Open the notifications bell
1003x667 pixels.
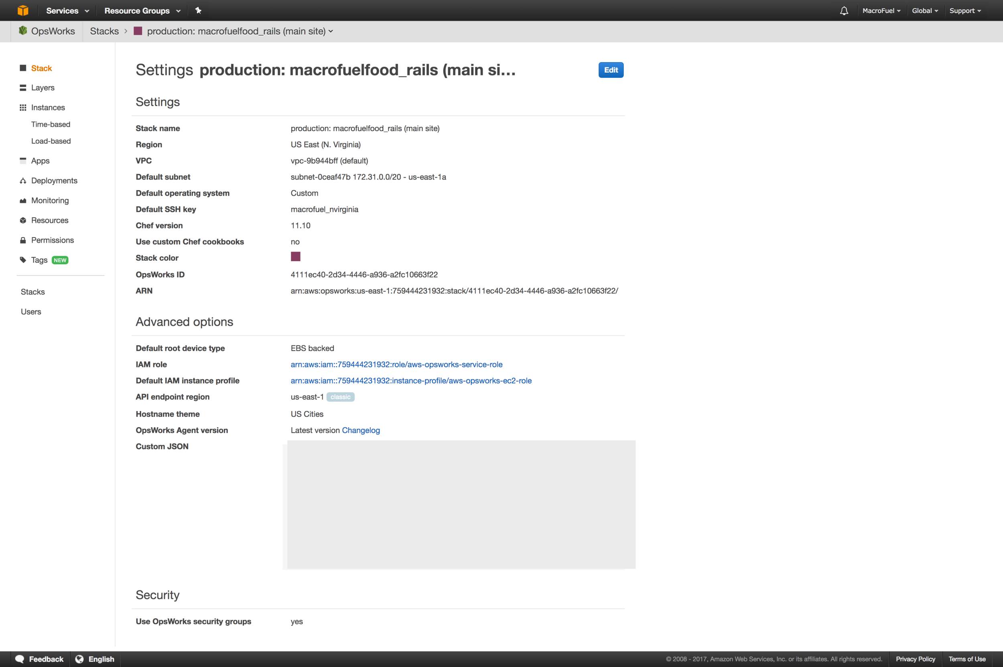click(844, 11)
